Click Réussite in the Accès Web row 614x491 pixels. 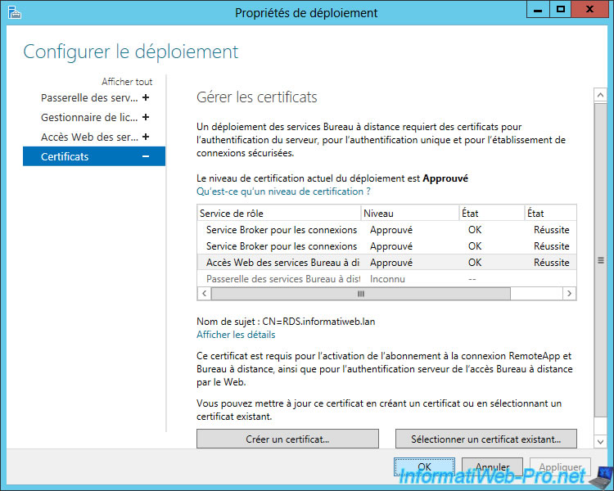coord(551,263)
